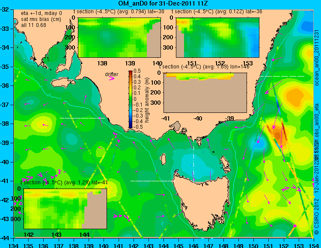
Task: Open the lat=-36 temperature section inset plot
Action: [x=217, y=38]
